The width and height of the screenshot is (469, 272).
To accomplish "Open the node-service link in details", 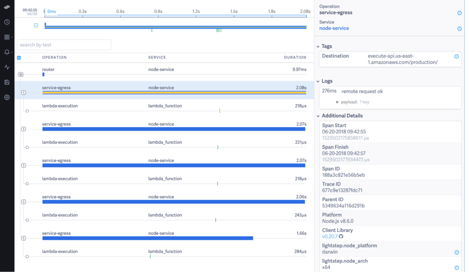I will pyautogui.click(x=334, y=28).
